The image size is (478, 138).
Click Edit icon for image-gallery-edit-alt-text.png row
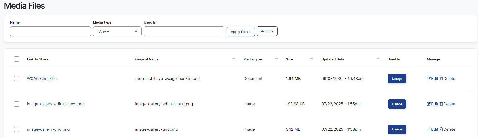pyautogui.click(x=429, y=104)
